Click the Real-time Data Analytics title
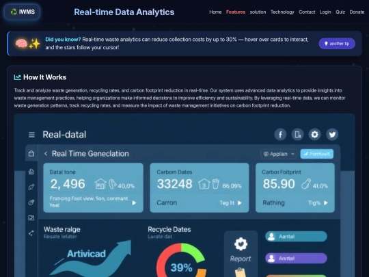The width and height of the screenshot is (369, 277). tap(124, 12)
